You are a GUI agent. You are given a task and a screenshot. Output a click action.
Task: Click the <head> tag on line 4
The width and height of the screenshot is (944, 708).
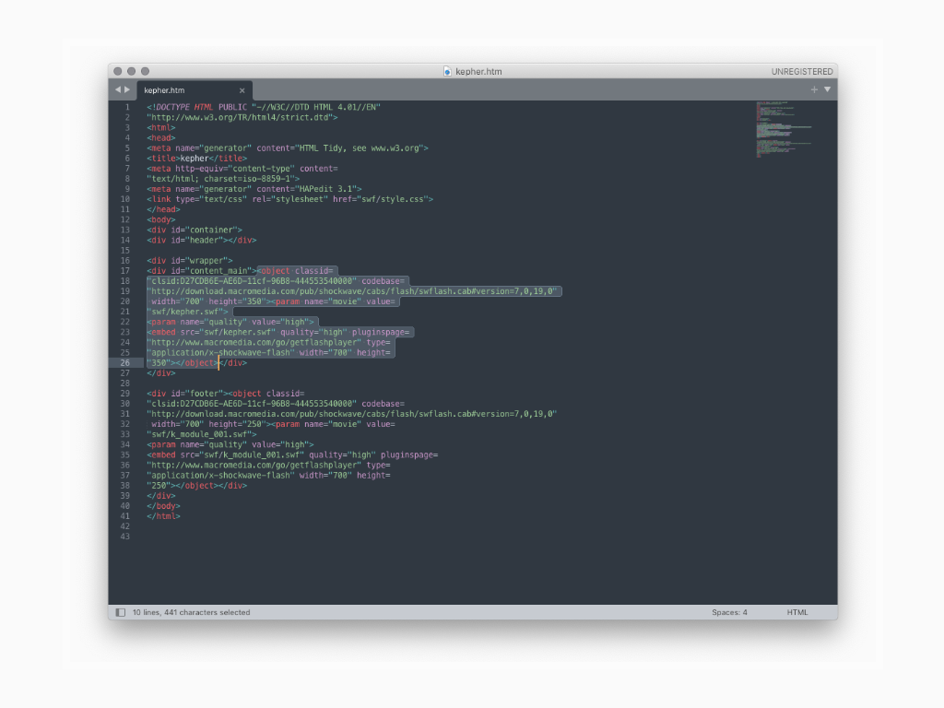160,138
